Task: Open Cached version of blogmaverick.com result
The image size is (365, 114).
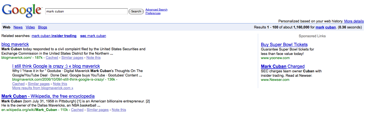Action: (x=52, y=58)
